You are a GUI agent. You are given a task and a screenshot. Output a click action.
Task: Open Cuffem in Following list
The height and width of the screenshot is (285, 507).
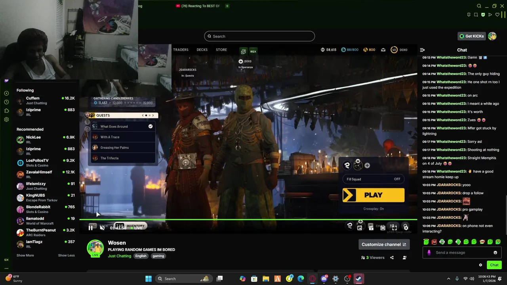click(x=46, y=101)
